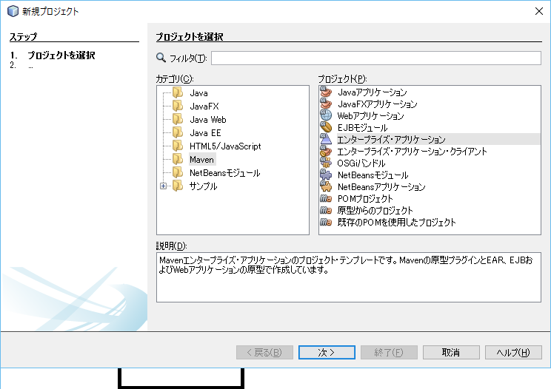Click the NetBeansモジュール category folder icon
Screen dimensions: 551x389
[x=178, y=172]
